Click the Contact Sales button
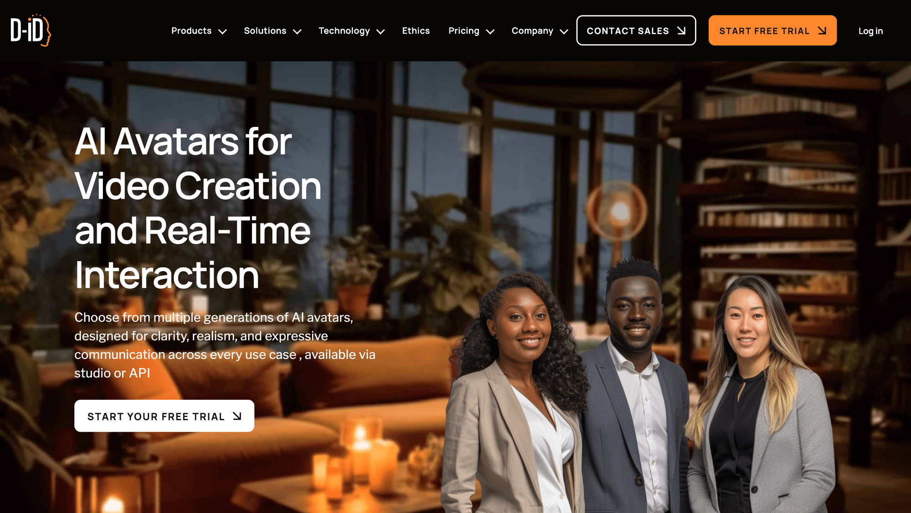911x513 pixels. click(636, 30)
